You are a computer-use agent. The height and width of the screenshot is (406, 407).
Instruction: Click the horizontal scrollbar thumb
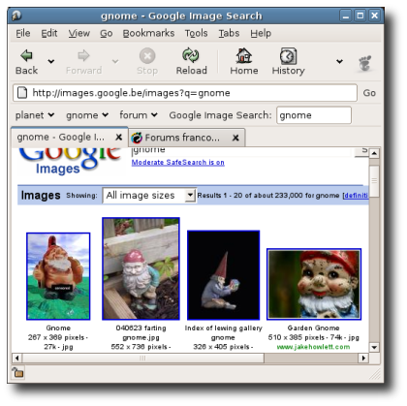pos(143,358)
